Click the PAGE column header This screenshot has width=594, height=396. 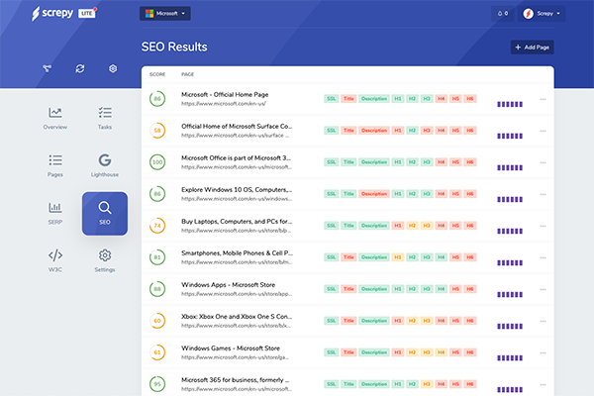(187, 74)
